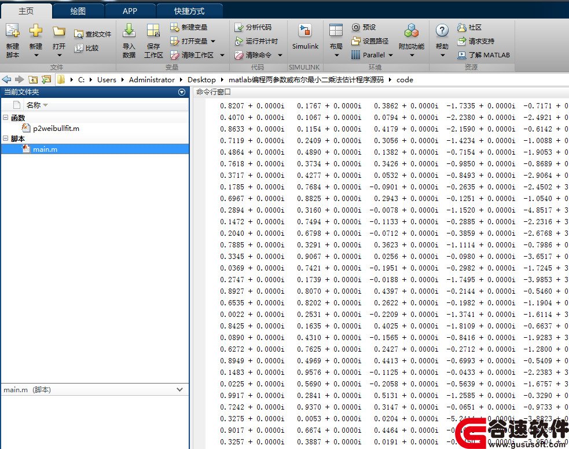Click the Layout (布局) icon
This screenshot has width=569, height=449.
pos(336,31)
